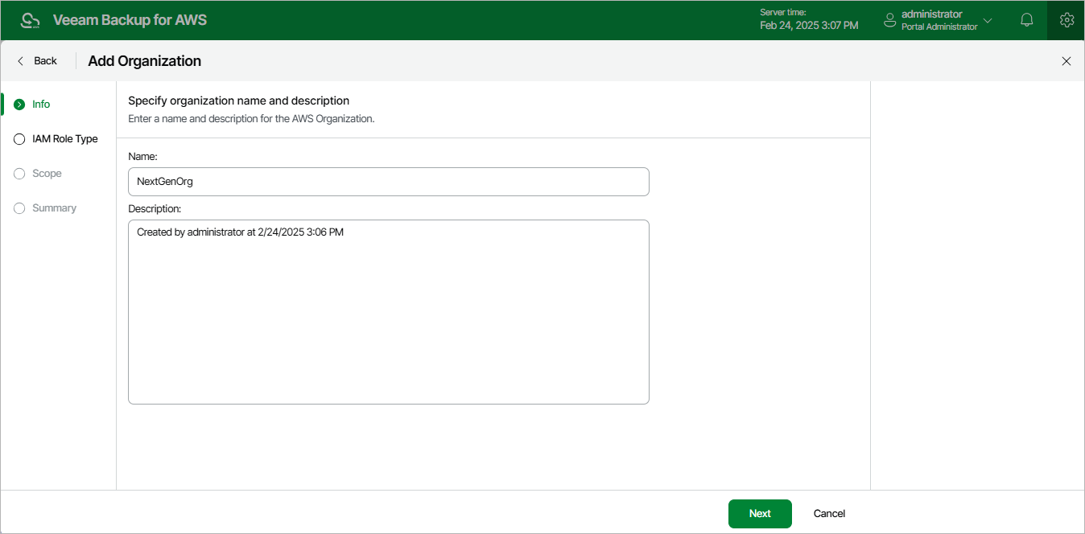Image resolution: width=1085 pixels, height=534 pixels.
Task: Expand the administrator account dropdown
Action: tap(988, 19)
